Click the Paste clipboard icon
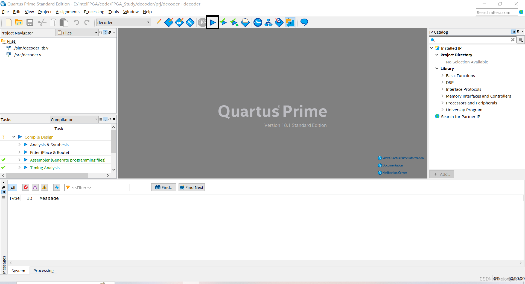The image size is (525, 284). point(64,22)
